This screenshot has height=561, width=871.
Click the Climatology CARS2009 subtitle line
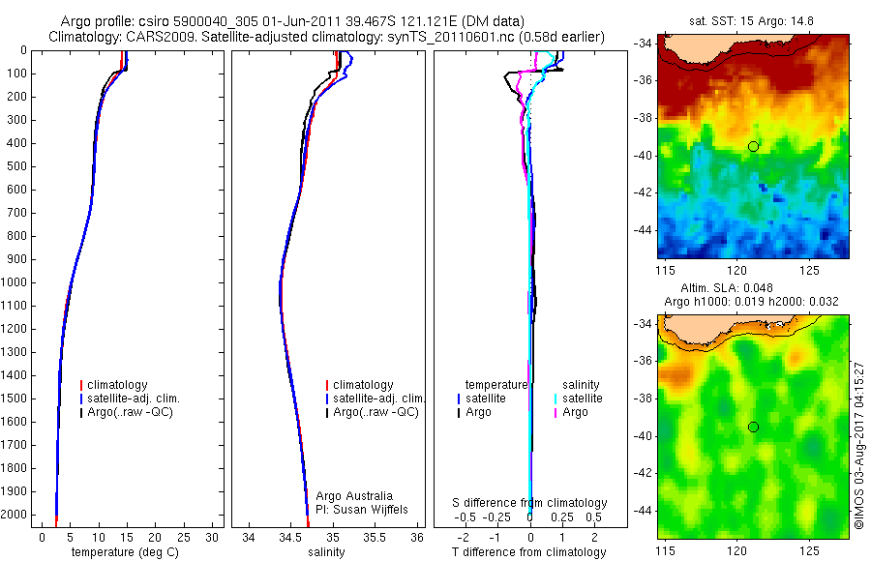click(x=327, y=37)
